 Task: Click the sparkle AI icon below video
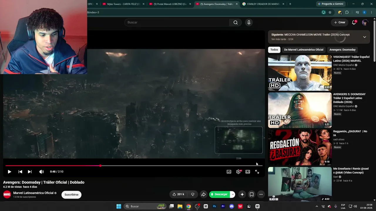pyautogui.click(x=242, y=194)
